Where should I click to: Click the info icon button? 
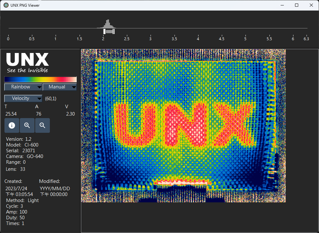point(12,125)
